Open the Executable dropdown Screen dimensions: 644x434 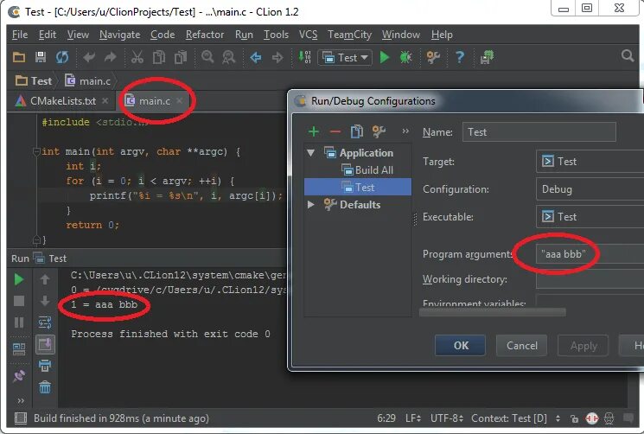pos(590,217)
